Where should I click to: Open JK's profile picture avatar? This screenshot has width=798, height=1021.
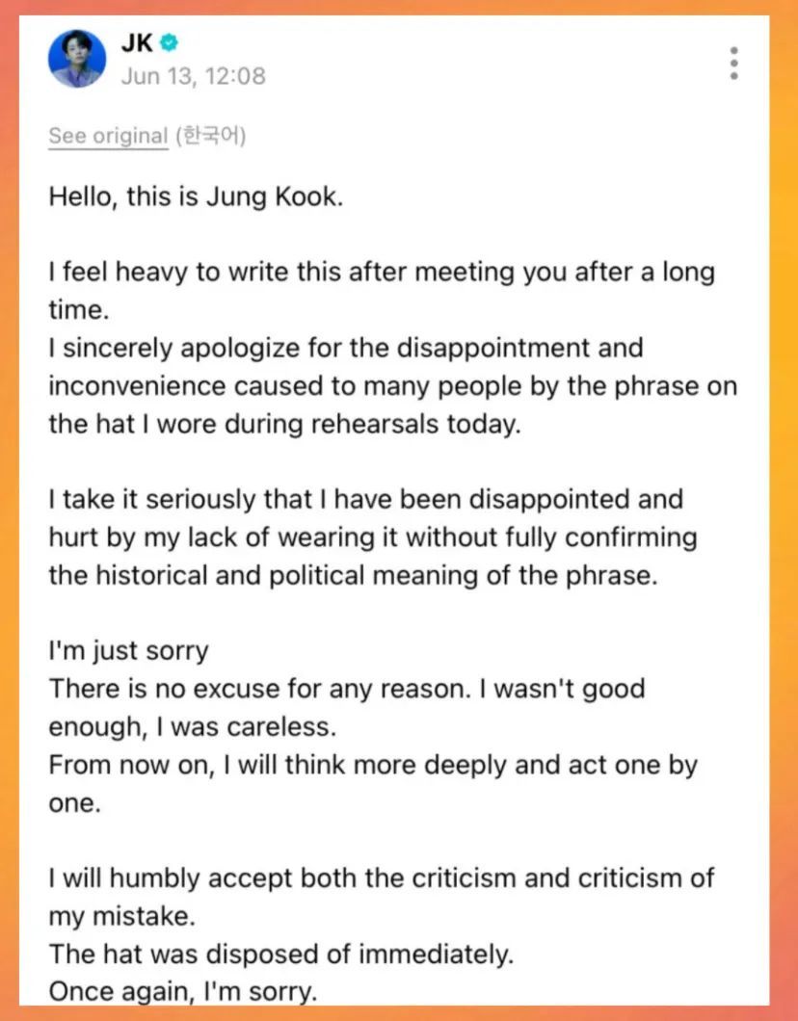click(x=77, y=59)
